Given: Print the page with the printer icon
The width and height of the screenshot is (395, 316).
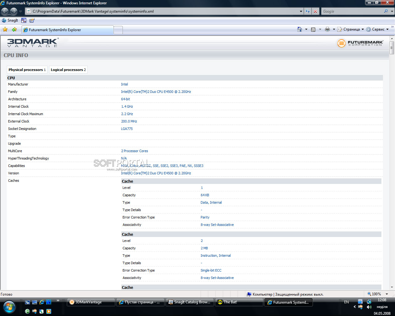Looking at the screenshot, I should click(x=327, y=29).
